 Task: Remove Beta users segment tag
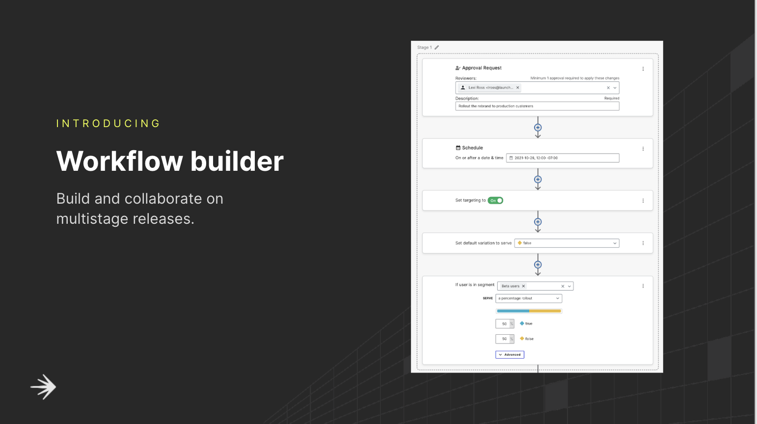click(523, 286)
